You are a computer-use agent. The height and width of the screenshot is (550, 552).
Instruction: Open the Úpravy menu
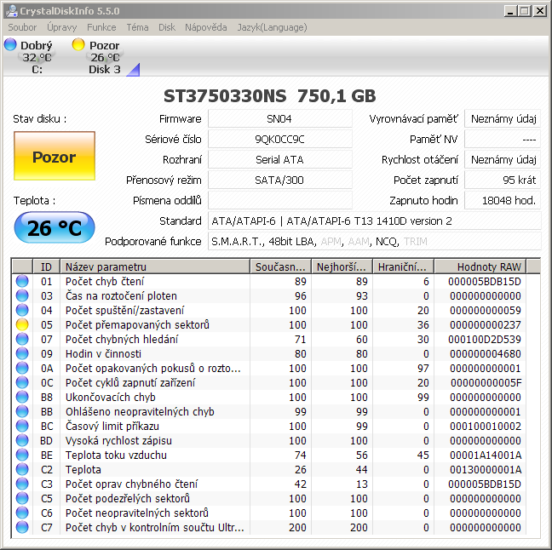pos(62,27)
